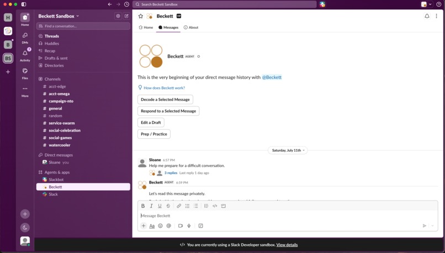Screen dimensions: 445x253
Task: Collapse the Direct messages section
Action: (x=56, y=155)
